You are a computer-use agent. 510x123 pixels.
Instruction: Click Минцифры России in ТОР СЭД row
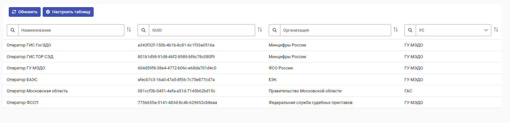287,56
